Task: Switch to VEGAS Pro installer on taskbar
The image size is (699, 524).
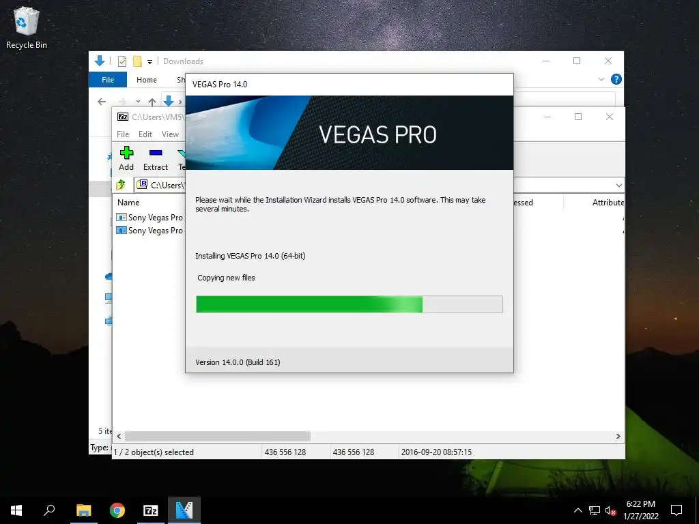Action: pyautogui.click(x=184, y=510)
